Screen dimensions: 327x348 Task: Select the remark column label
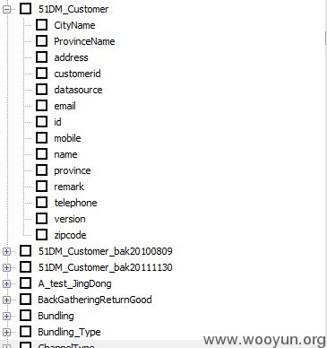coord(69,187)
